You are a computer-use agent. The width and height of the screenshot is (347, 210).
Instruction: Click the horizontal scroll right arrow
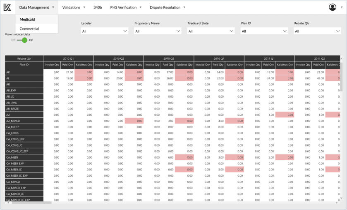pyautogui.click(x=337, y=203)
